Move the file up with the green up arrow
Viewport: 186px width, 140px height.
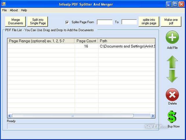tap(172, 62)
